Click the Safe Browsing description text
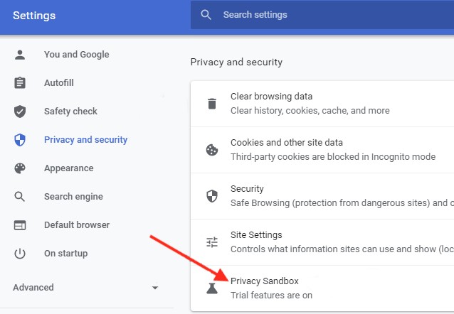Image resolution: width=454 pixels, height=314 pixels. coord(342,203)
